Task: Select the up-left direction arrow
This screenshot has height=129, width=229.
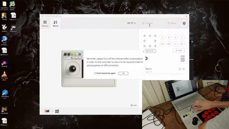Action: (145, 36)
